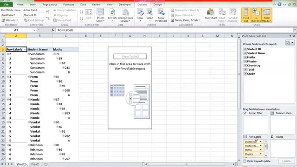The width and height of the screenshot is (297, 167).
Task: Open the Row Labels filter dropdown in A3
Action: coord(25,50)
